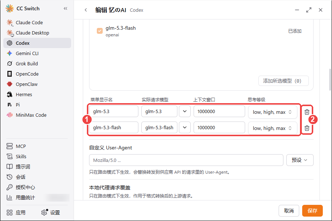Image resolution: width=332 pixels, height=221 pixels.
Task: Click the Pi icon
Action: [x=10, y=105]
